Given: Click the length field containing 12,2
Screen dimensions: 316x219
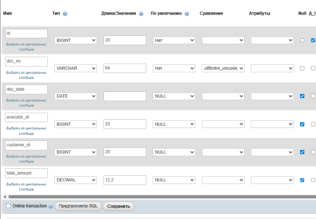Looking at the screenshot, I should coord(125,180).
